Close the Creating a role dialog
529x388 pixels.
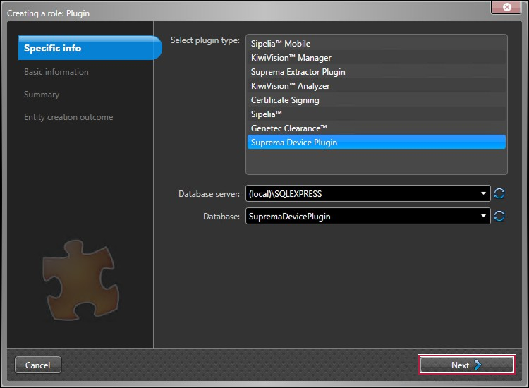(506, 7)
